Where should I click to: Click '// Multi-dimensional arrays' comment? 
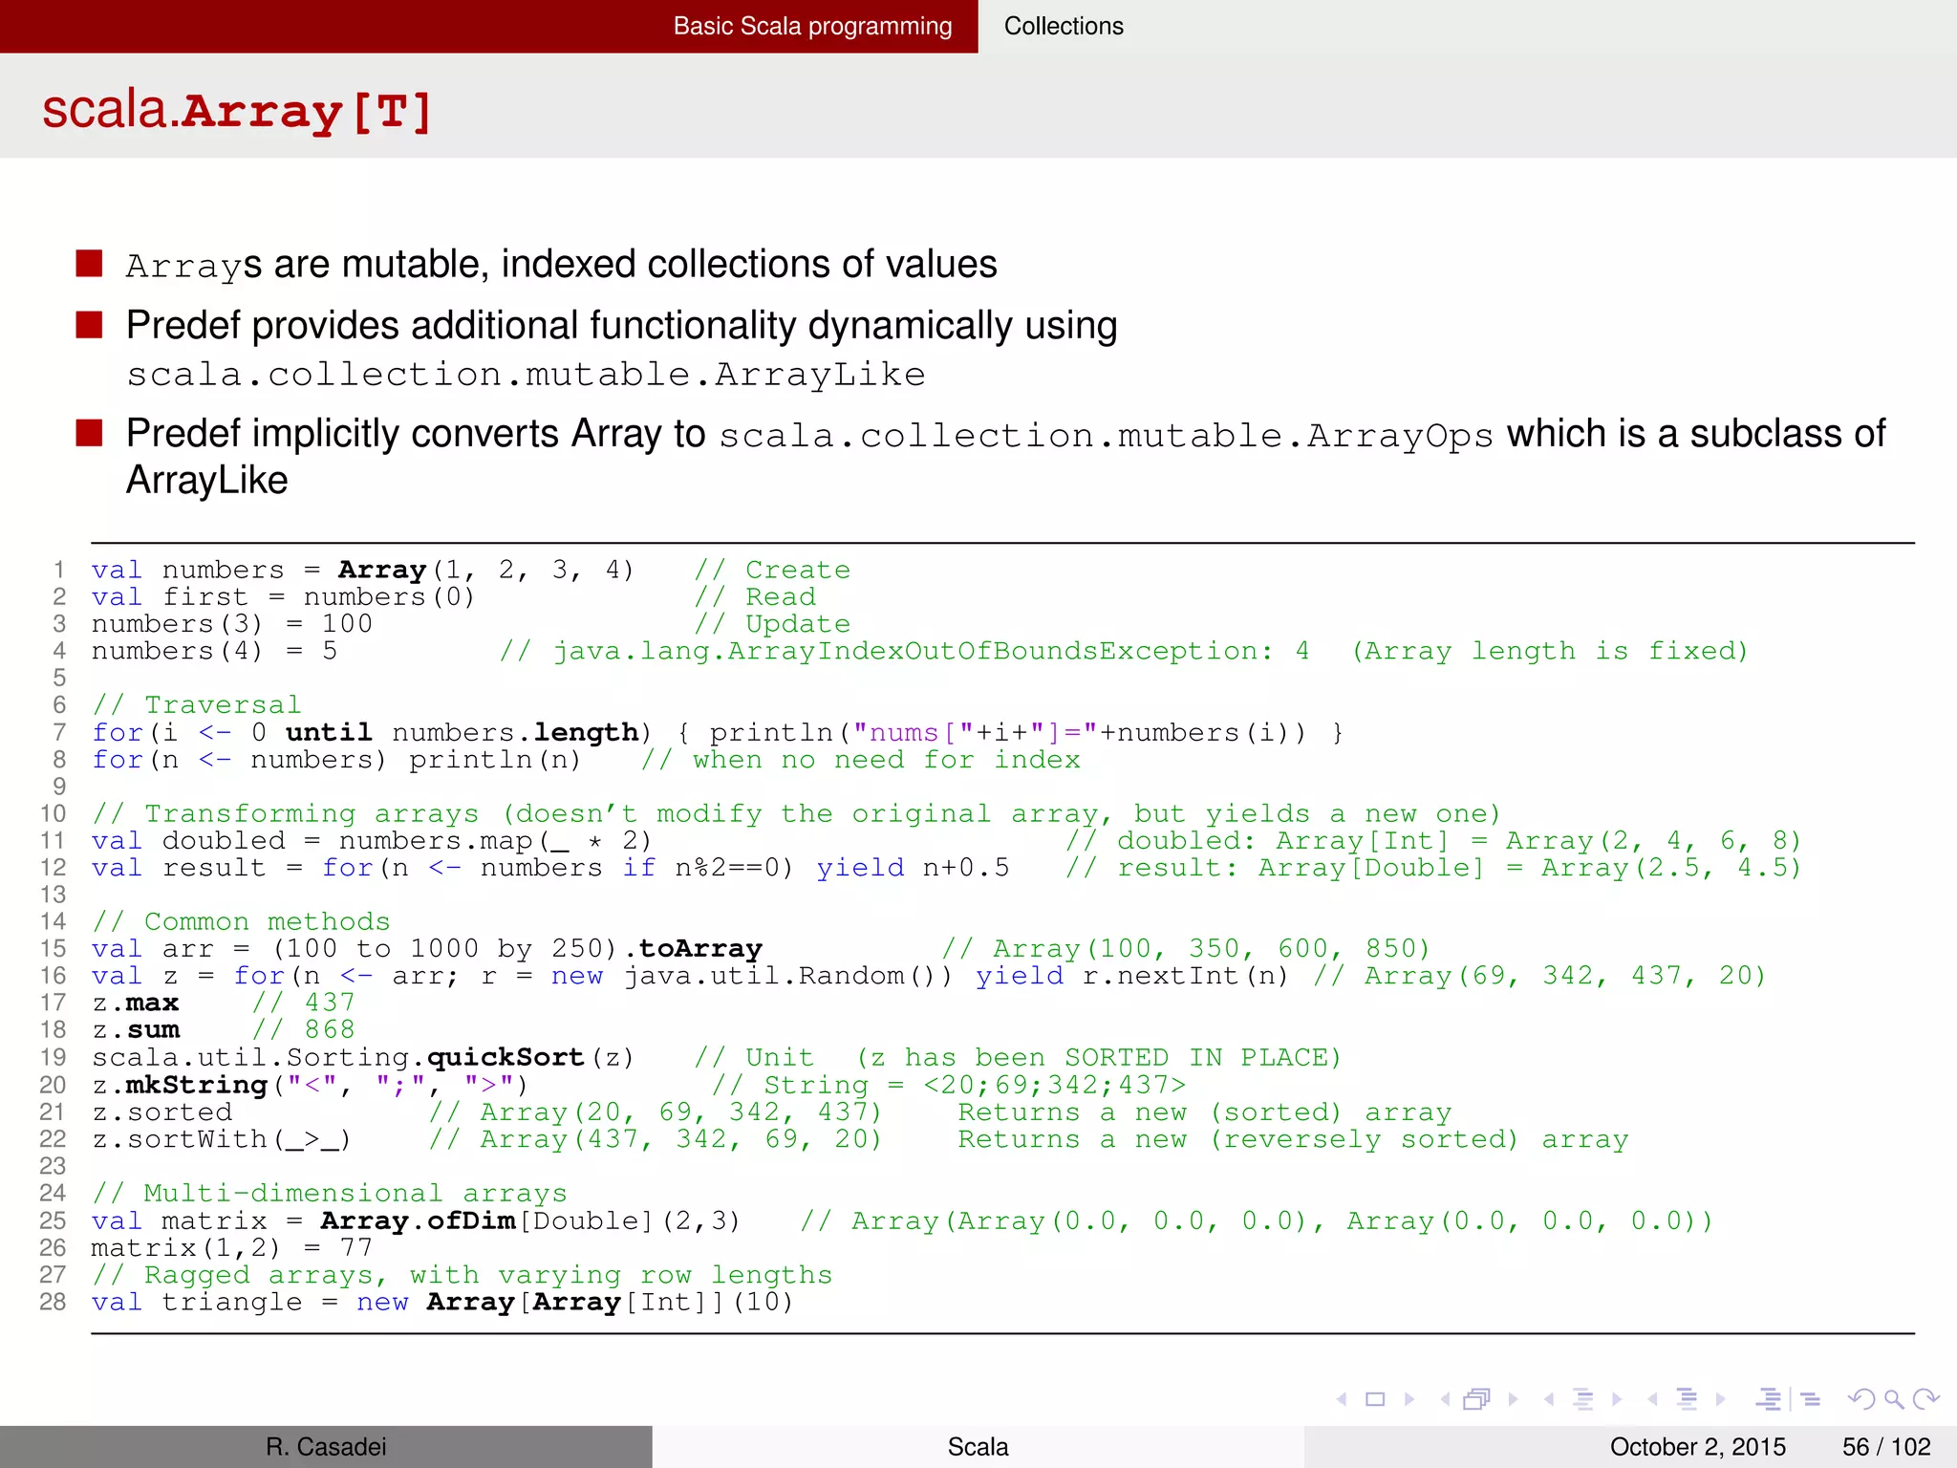[x=330, y=1194]
